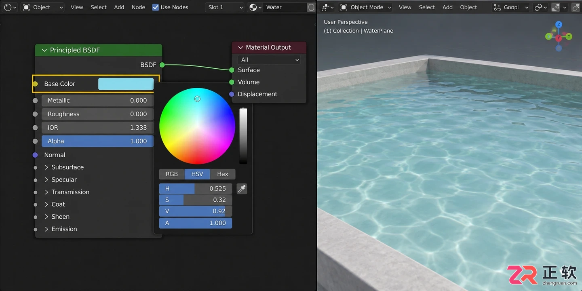The image size is (582, 291).
Task: Open the viewport's Object menu
Action: 468,7
